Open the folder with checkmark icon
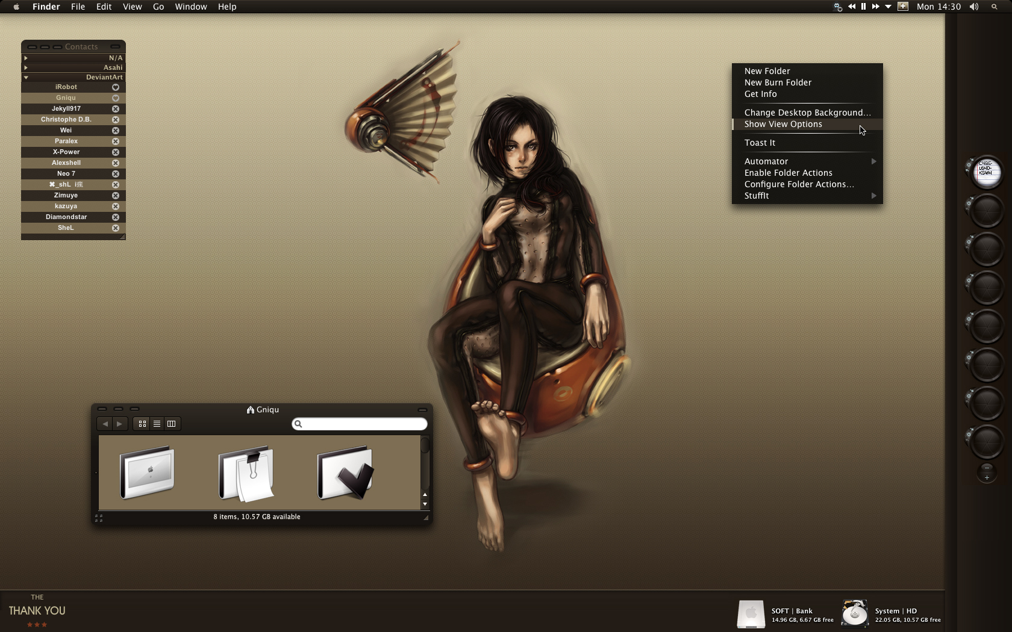1012x632 pixels. (x=345, y=472)
